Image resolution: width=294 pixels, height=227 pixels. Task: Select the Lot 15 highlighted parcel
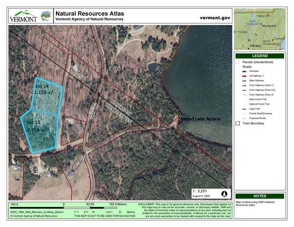coord(40,131)
